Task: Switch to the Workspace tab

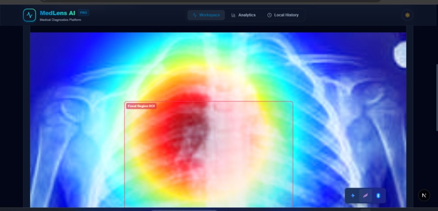Action: pyautogui.click(x=206, y=15)
